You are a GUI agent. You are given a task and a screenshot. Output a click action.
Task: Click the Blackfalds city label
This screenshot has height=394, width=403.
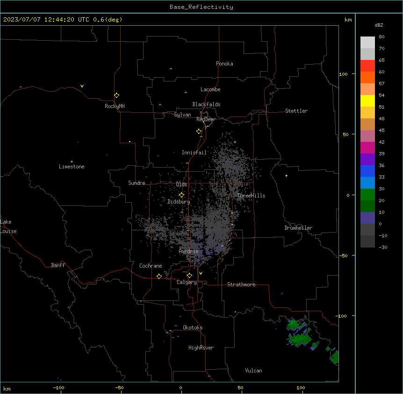coord(206,104)
